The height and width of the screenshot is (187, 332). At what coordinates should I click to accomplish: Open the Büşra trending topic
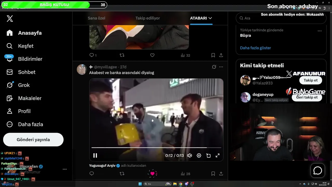click(245, 35)
